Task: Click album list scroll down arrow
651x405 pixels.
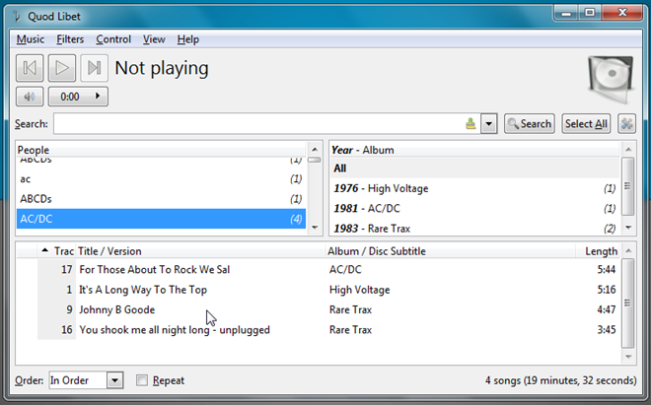Action: 628,228
